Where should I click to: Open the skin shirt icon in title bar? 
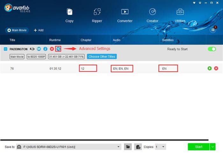click(x=194, y=3)
